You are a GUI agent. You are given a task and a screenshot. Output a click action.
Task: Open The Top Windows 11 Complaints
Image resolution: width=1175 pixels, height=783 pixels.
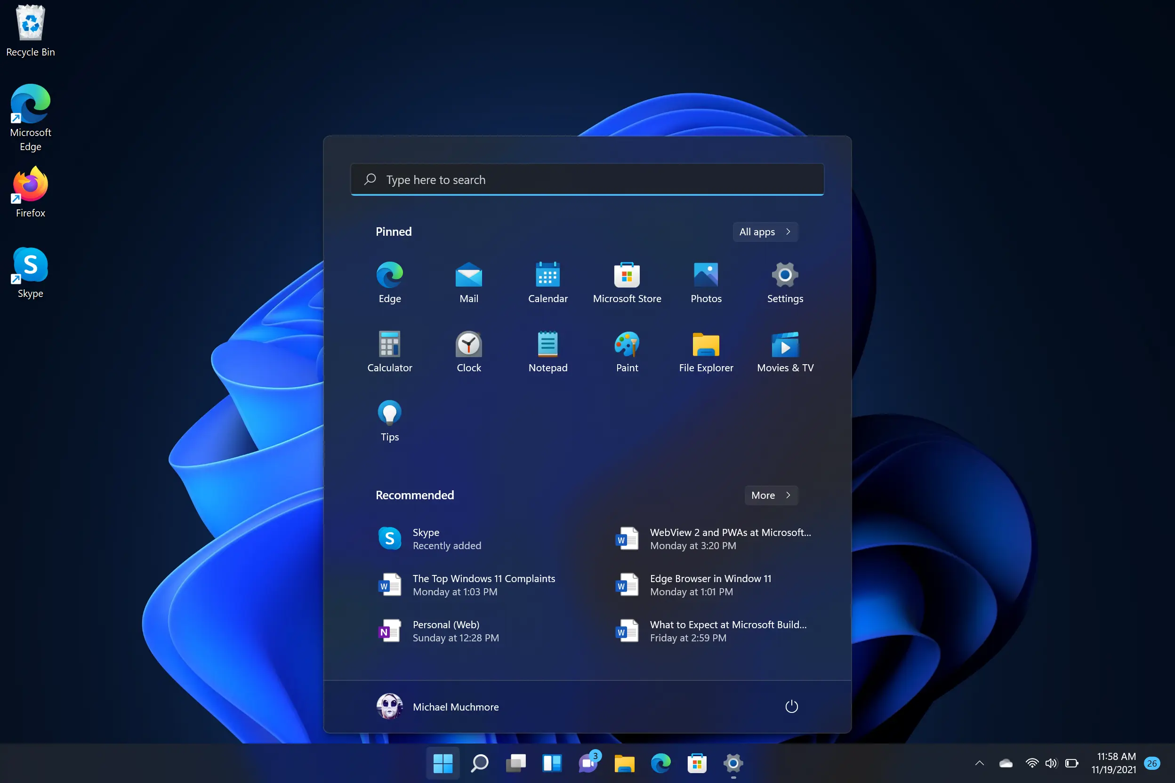(484, 584)
